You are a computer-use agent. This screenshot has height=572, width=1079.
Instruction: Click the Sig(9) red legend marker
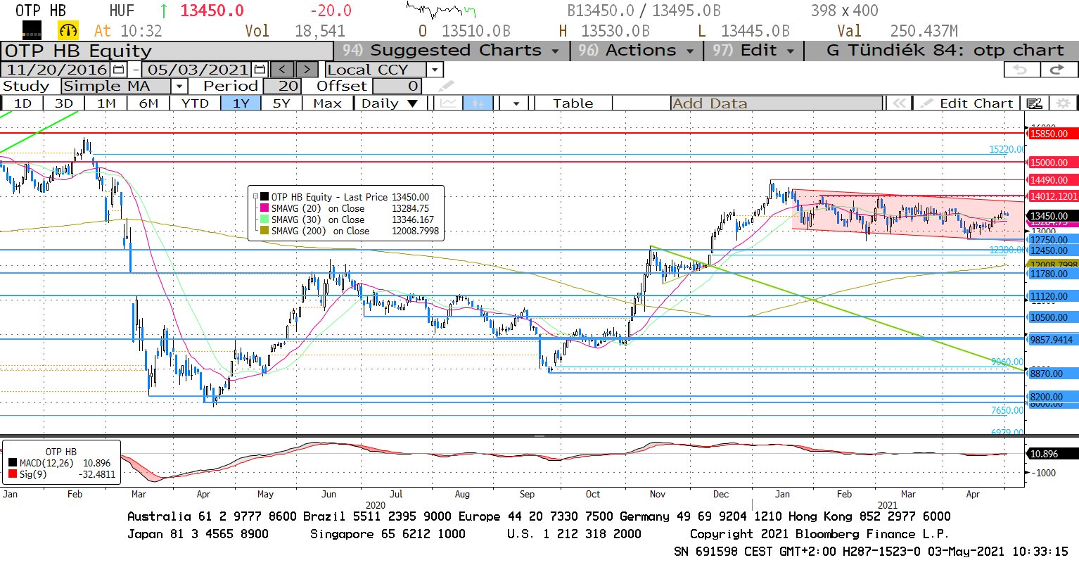coord(13,474)
